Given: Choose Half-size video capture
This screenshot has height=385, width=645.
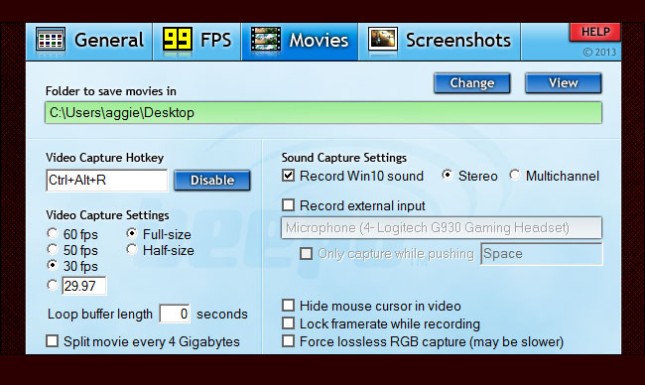Looking at the screenshot, I should [132, 249].
